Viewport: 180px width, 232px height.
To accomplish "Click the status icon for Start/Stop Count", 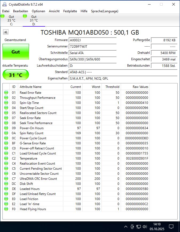I will pos(6,108).
